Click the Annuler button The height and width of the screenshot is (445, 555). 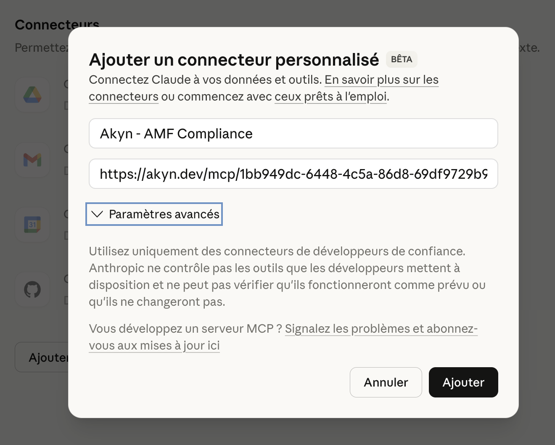386,382
